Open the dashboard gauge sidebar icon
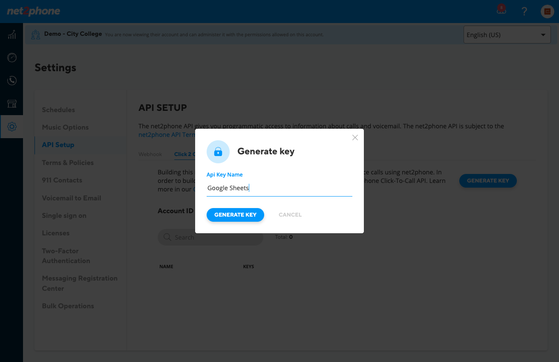Screen dimensions: 559x362 click(12, 58)
